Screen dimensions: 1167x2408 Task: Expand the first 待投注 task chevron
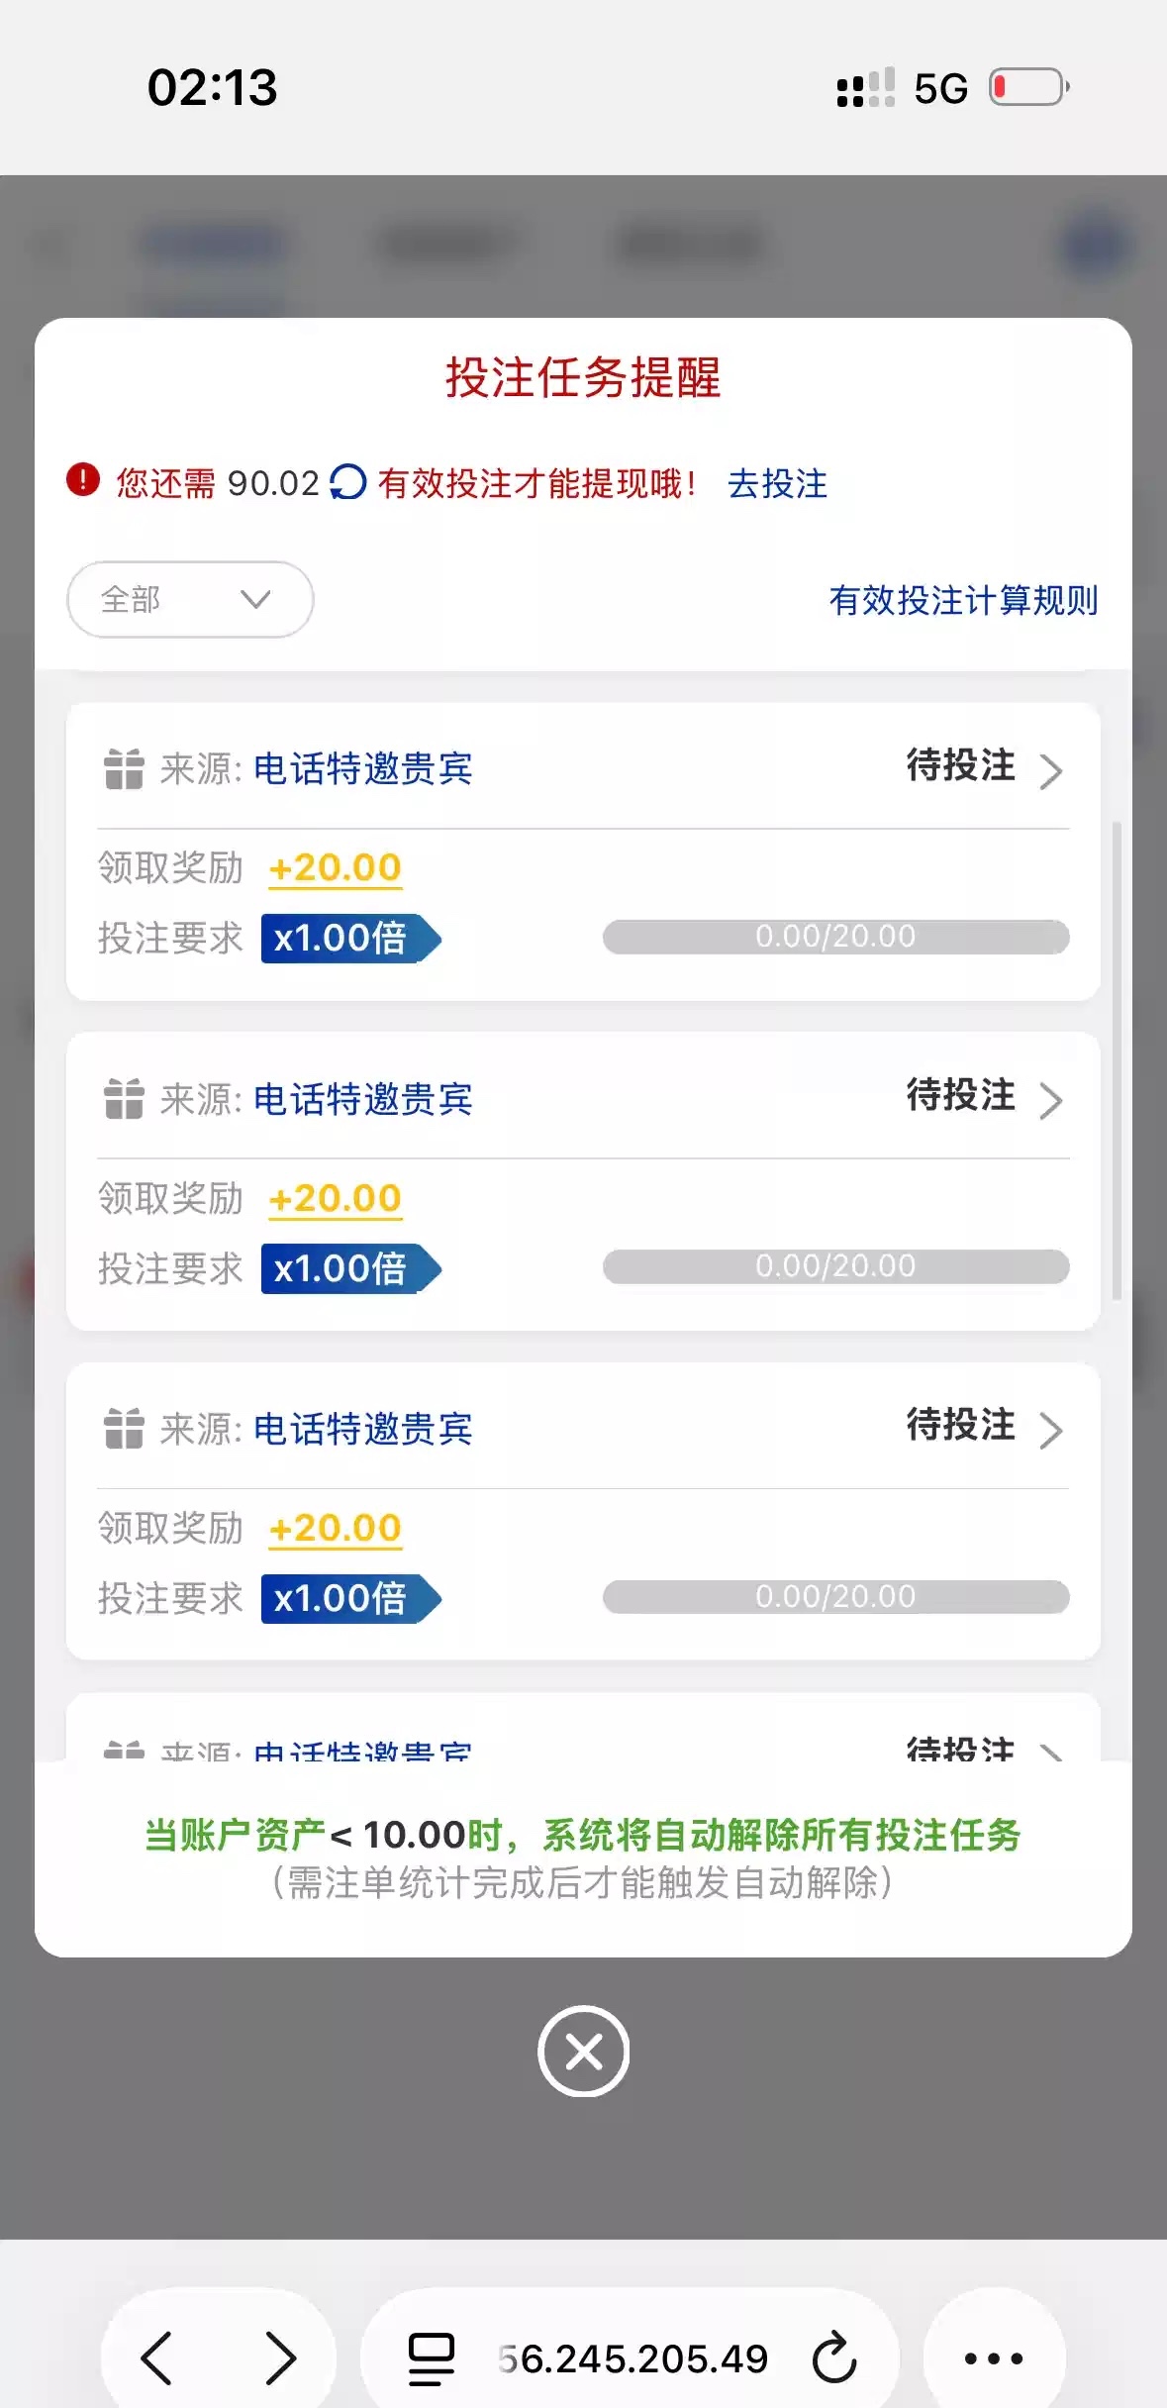[x=1051, y=770]
